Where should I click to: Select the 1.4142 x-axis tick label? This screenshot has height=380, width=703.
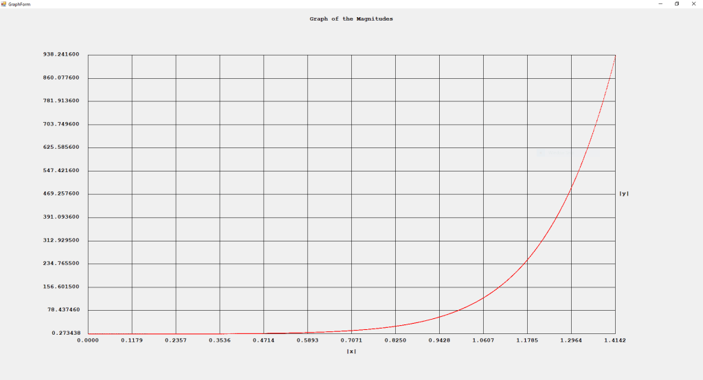click(x=615, y=340)
